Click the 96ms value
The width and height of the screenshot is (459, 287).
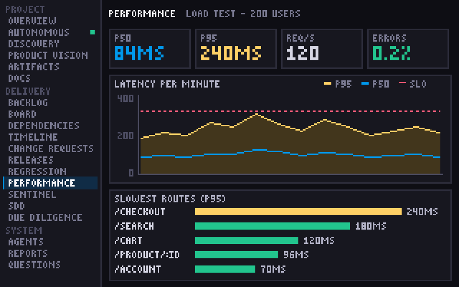[296, 255]
